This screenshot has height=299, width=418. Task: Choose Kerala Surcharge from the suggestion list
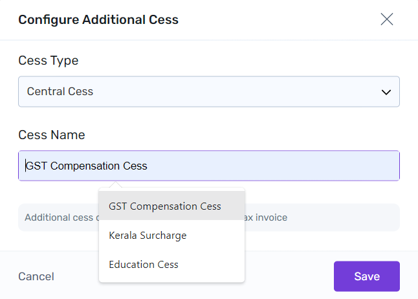coord(148,236)
